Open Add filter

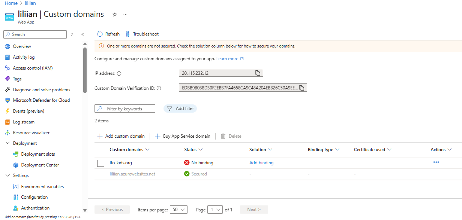[x=180, y=108]
